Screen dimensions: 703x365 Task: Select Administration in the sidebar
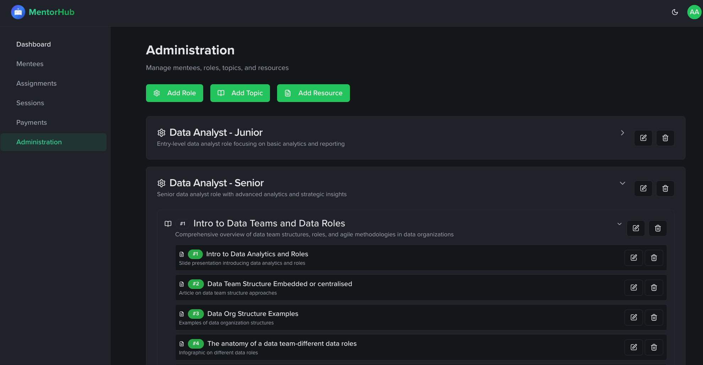point(53,142)
